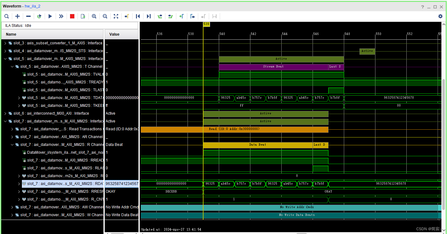
Task: Expand slot_4 MM2S_STS interface
Action: coord(5,51)
